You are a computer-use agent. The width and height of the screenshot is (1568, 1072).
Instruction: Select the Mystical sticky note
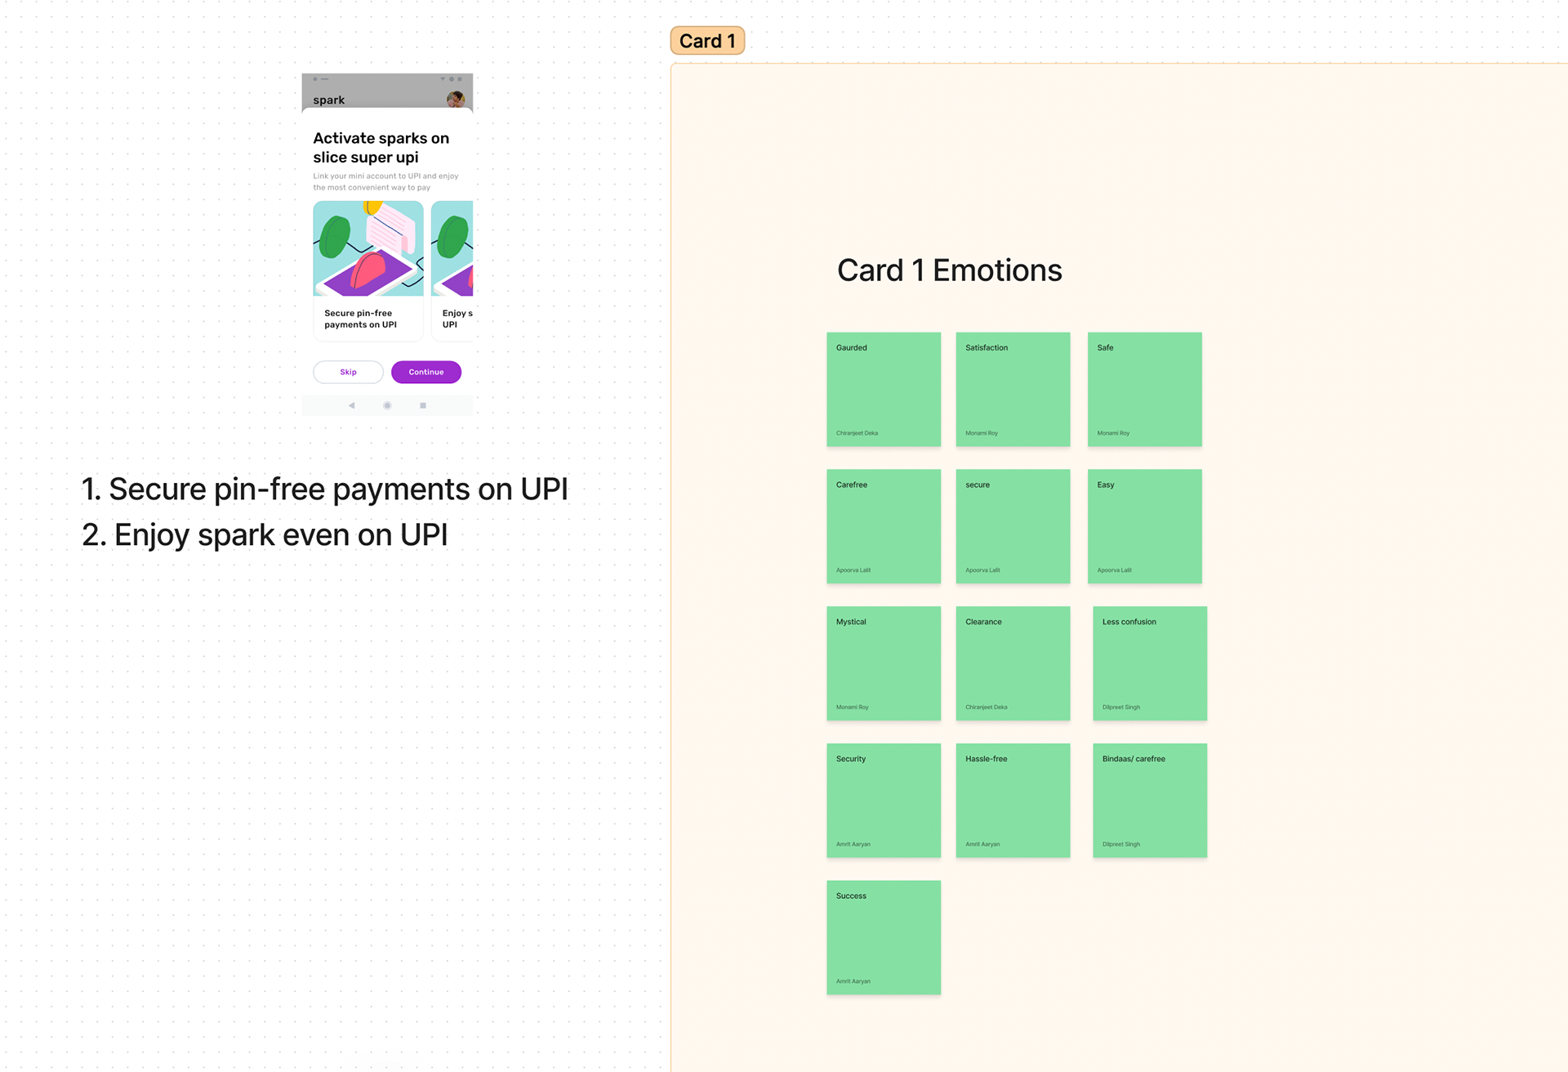point(884,663)
